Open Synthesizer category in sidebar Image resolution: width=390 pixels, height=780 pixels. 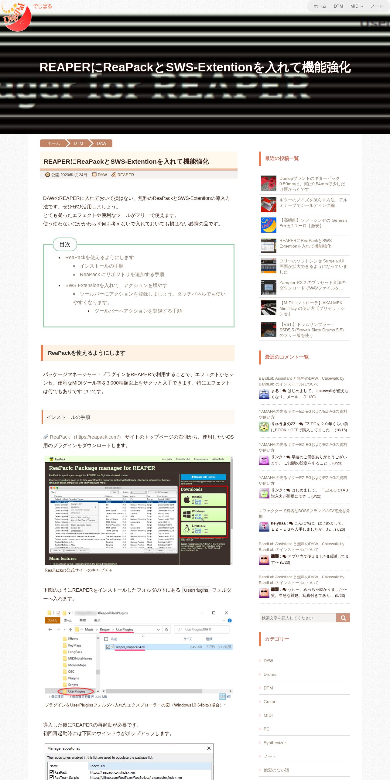tap(275, 743)
